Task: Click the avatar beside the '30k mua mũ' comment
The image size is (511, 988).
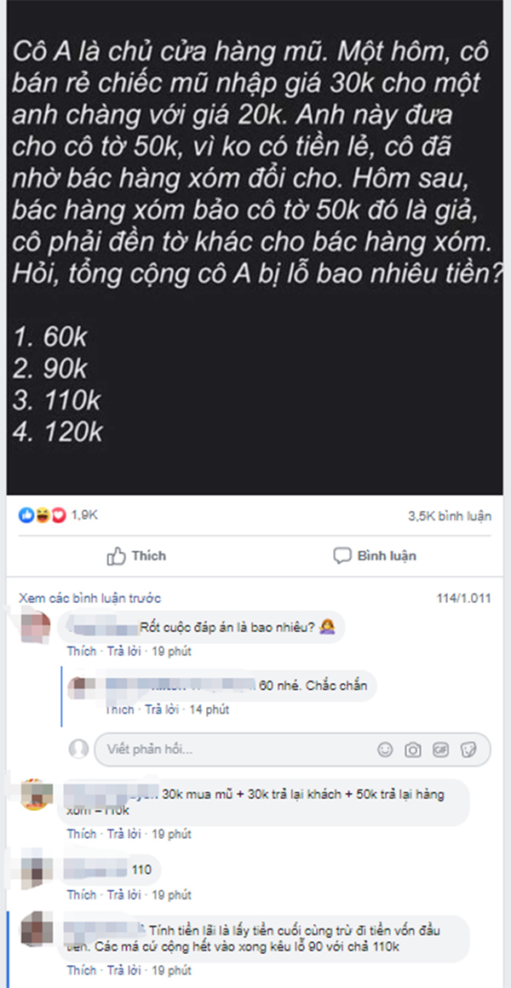Action: [35, 795]
